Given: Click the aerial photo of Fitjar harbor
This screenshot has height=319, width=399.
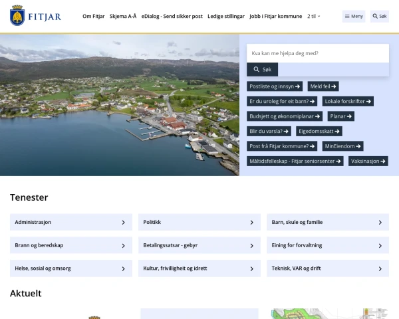Looking at the screenshot, I should click(x=120, y=105).
